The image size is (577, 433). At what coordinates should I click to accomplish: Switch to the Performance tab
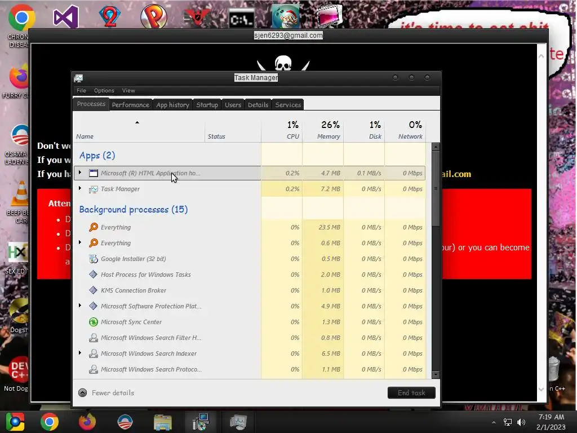(131, 105)
